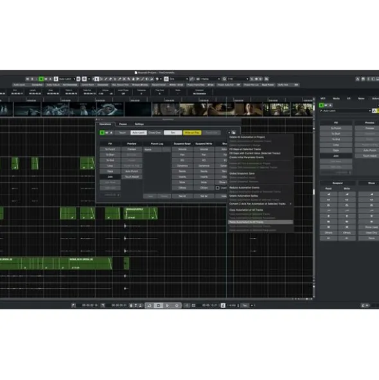
Task: Switch to the Operations tab in the Automation panel
Action: coord(105,124)
